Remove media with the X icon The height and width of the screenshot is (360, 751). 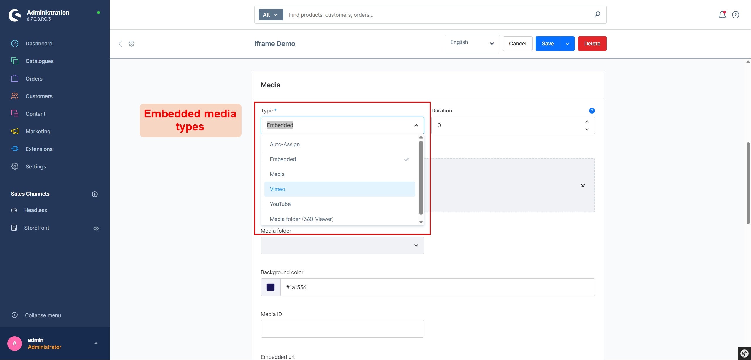583,186
